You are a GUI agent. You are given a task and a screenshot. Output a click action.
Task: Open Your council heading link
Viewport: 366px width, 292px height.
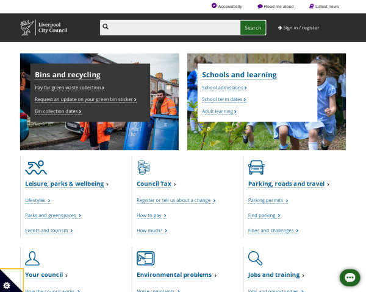44,275
